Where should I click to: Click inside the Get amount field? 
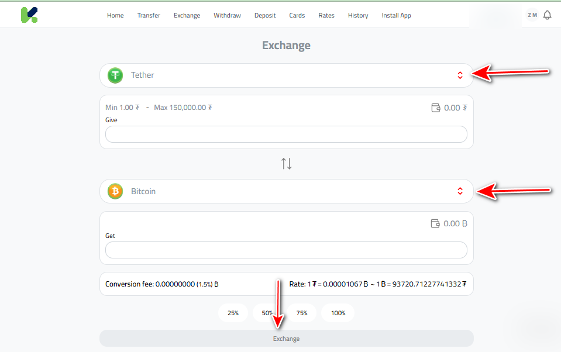click(286, 250)
